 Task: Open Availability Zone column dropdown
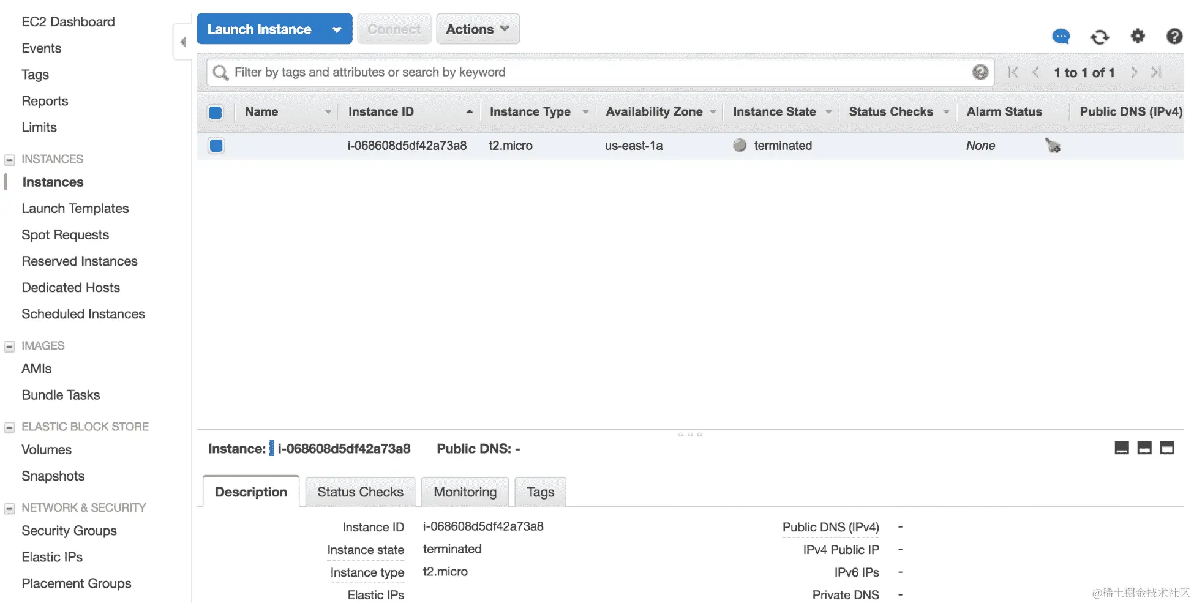pos(713,112)
